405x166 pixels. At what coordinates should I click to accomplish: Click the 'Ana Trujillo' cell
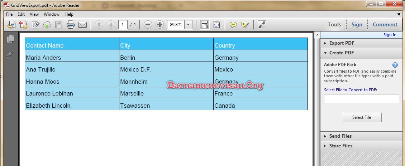point(72,68)
